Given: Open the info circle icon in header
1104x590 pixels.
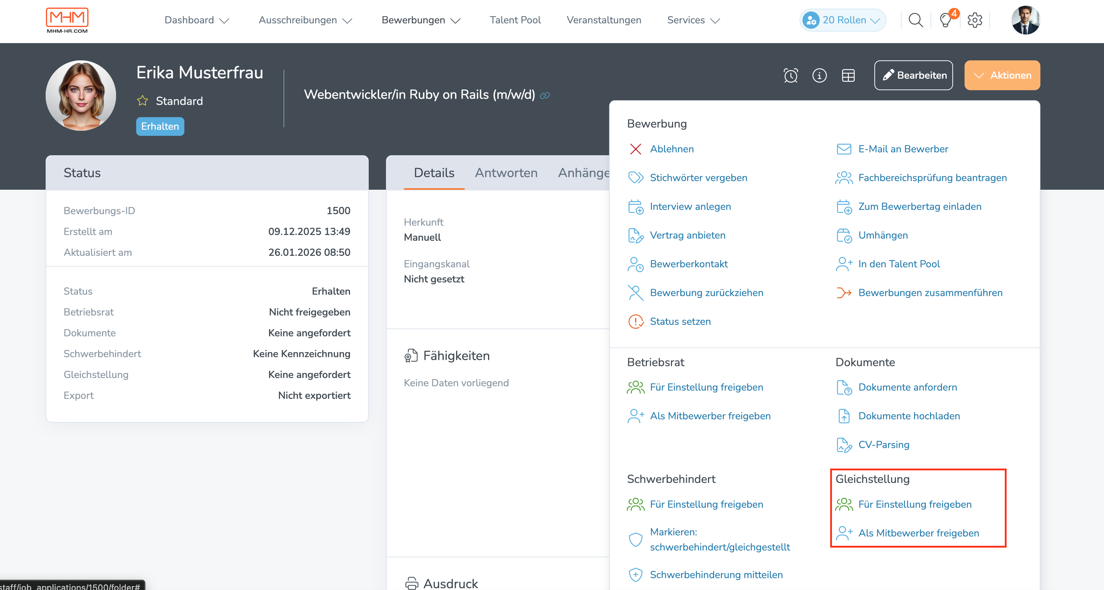Looking at the screenshot, I should coord(819,75).
